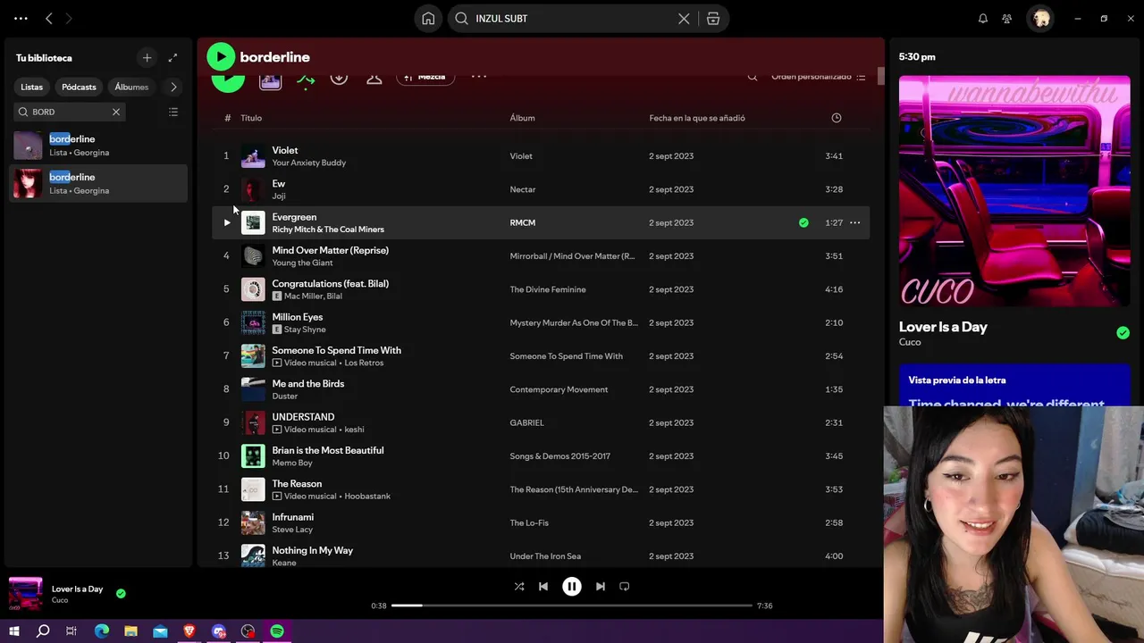Viewport: 1144px width, 643px height.
Task: Download the playlist with download icon
Action: coord(339,78)
